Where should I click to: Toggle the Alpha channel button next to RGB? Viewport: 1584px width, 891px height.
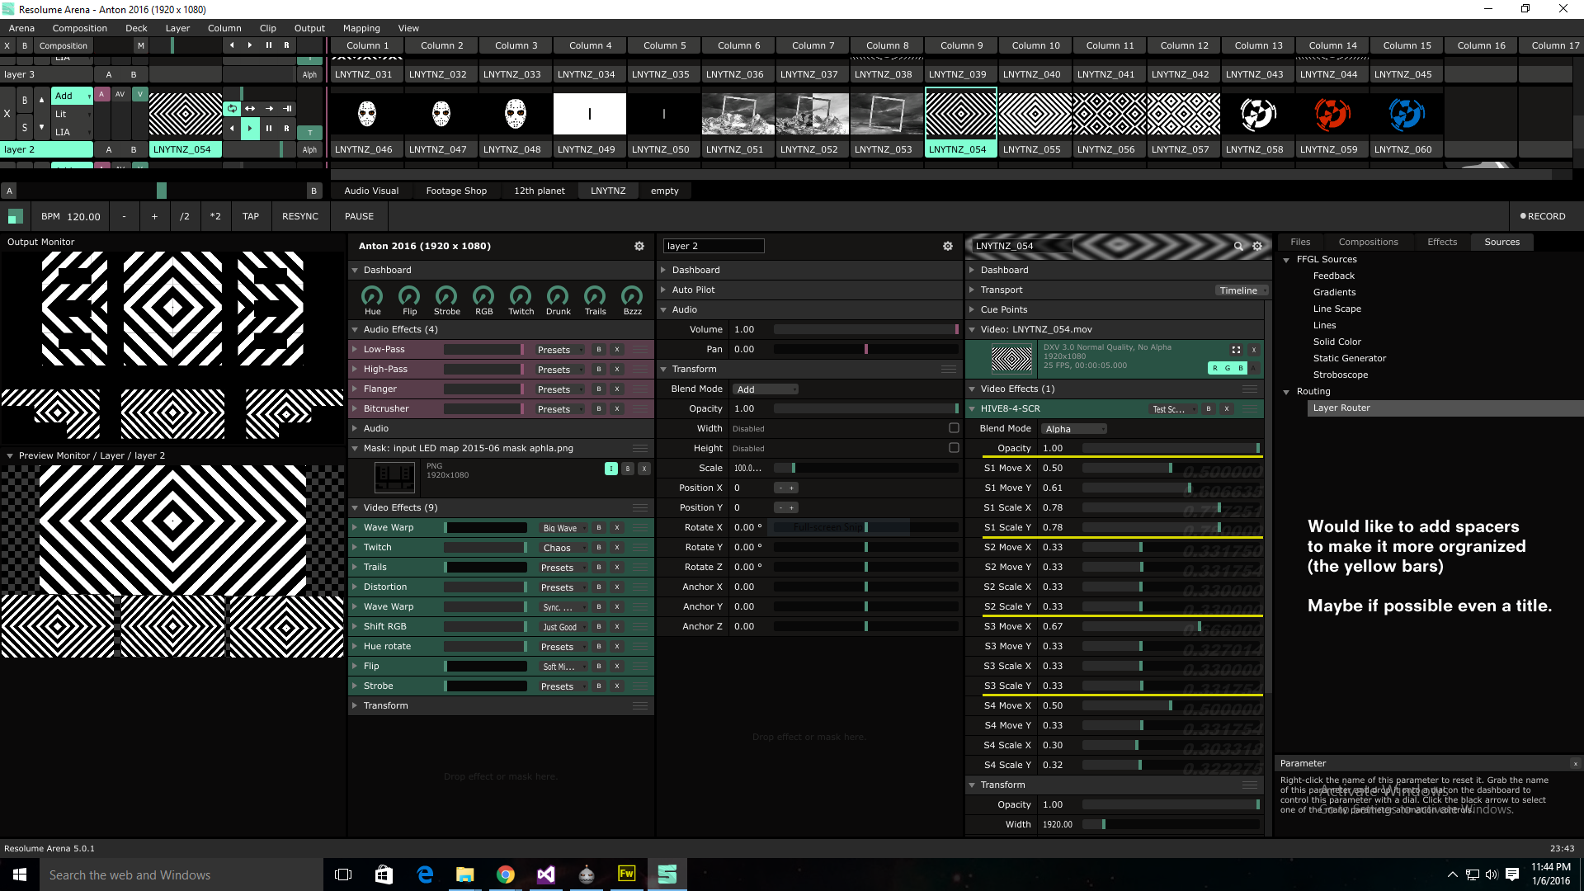(1254, 368)
